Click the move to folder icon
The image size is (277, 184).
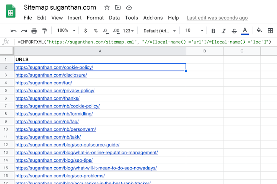[117, 7]
